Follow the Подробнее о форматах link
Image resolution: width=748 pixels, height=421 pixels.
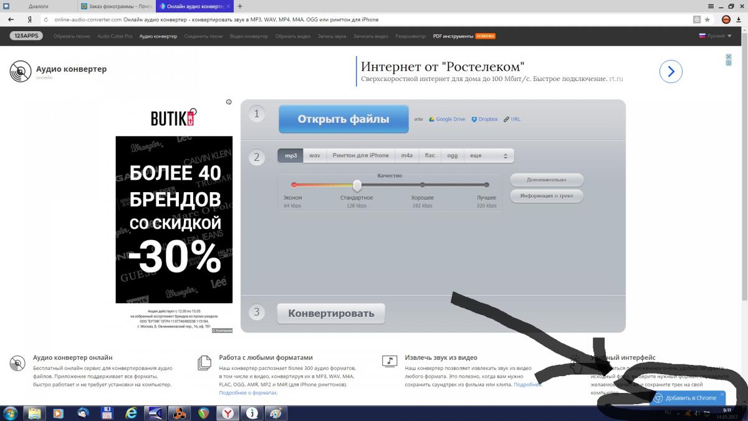[x=248, y=393]
